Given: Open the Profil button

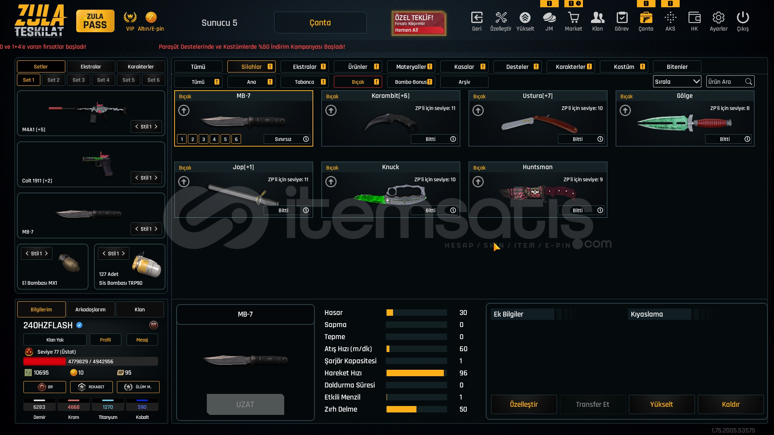Looking at the screenshot, I should (105, 340).
